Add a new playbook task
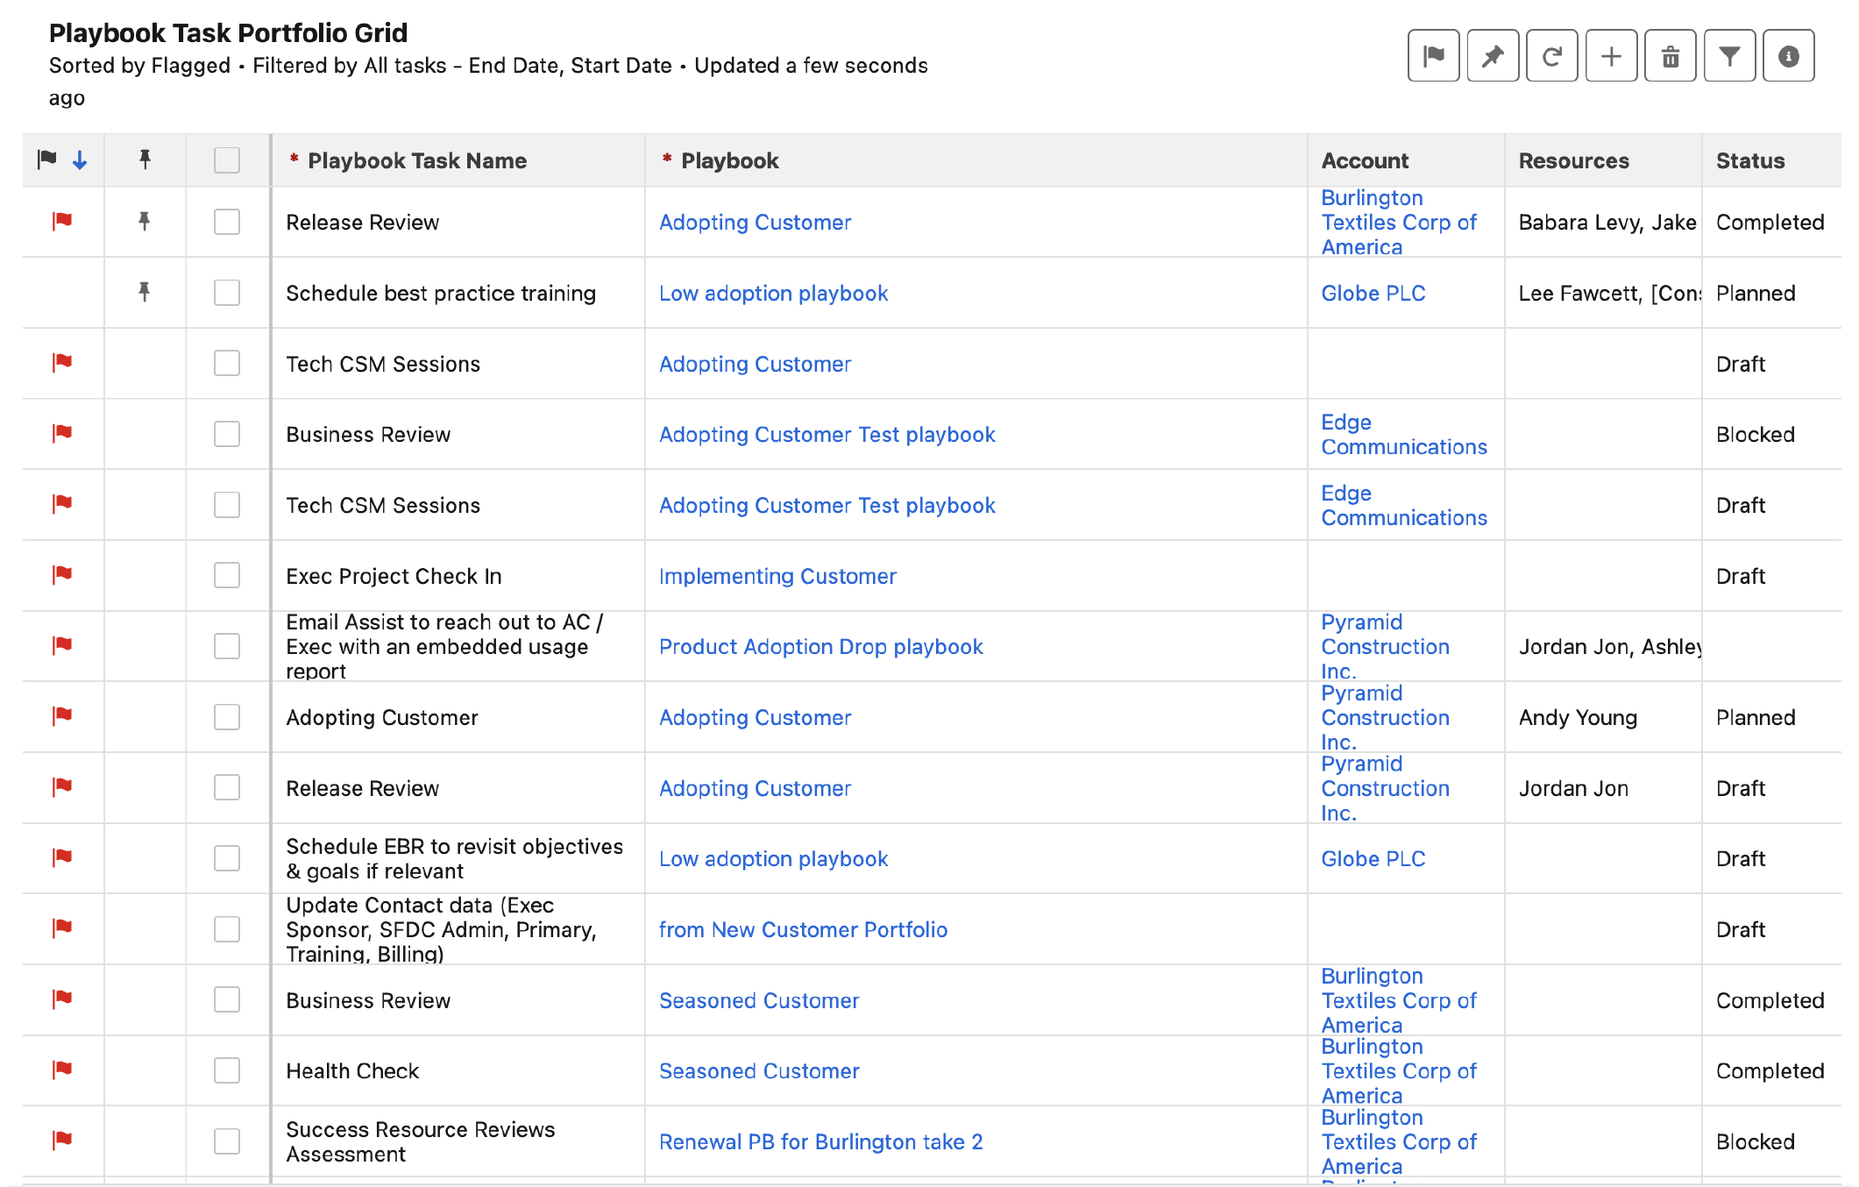This screenshot has width=1859, height=1187. (1611, 56)
